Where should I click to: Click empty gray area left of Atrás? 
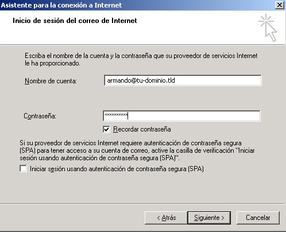(73, 218)
